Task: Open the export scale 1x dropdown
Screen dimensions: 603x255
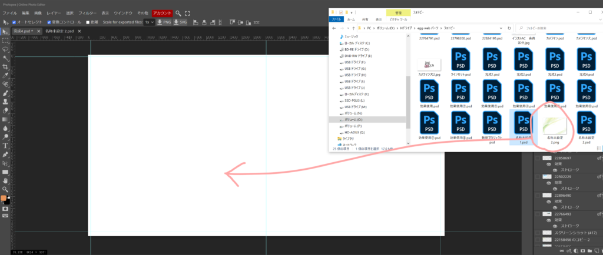Action: pos(147,22)
